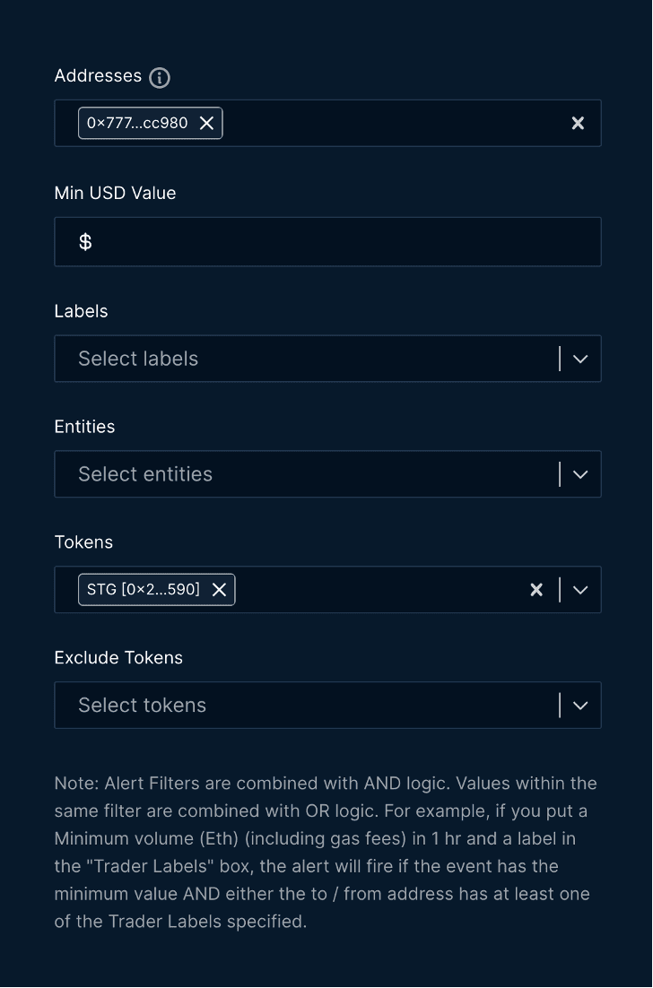The width and height of the screenshot is (653, 988).
Task: Click the 0x777...cc980 address text
Action: 137,123
